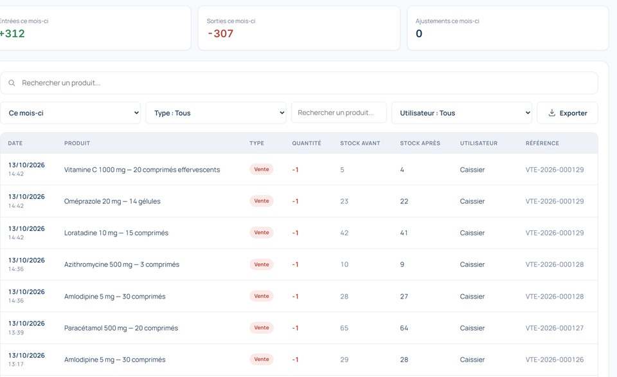Click stock après value 64
This screenshot has height=377, width=617.
click(x=404, y=327)
